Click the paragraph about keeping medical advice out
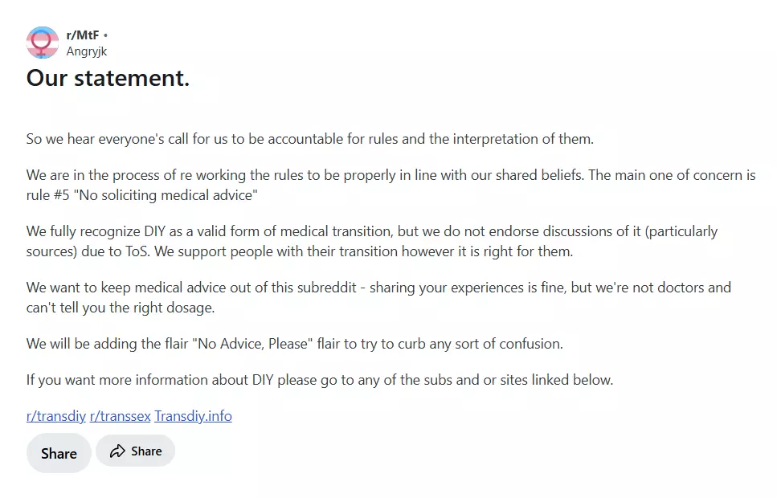 (378, 297)
